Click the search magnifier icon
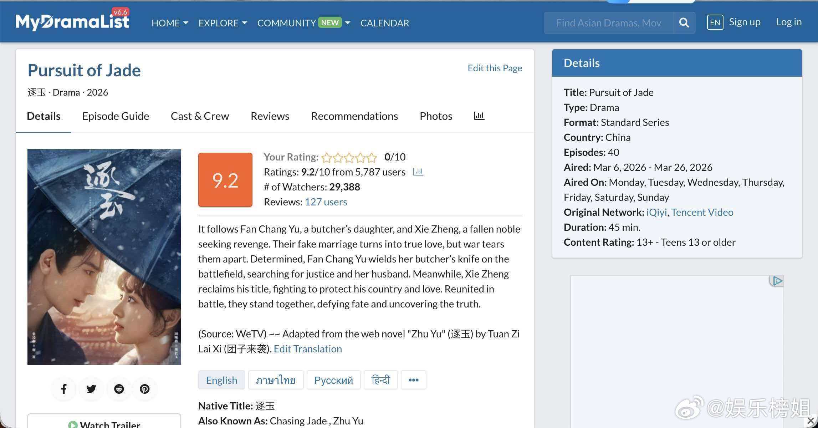This screenshot has height=428, width=818. pos(684,23)
